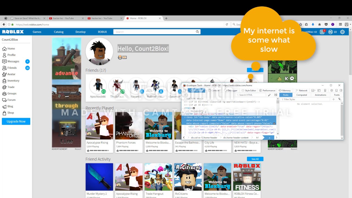Open the ROBLOX logo link
Viewport: 352px width, 198px height.
point(13,32)
